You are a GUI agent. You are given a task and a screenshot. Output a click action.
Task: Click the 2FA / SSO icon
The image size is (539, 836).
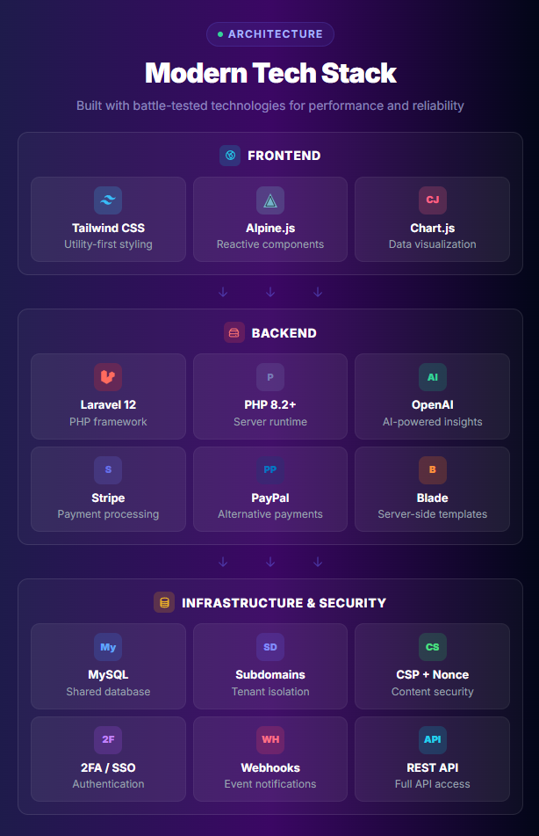point(108,740)
